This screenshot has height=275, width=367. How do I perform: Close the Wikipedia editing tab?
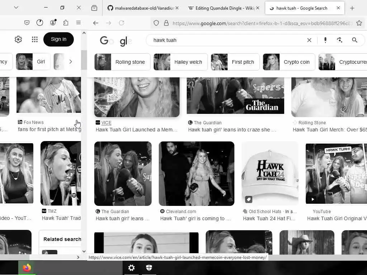(x=258, y=8)
